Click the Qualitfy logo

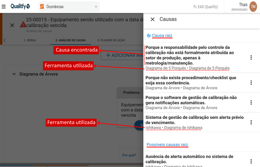coord(20,7)
